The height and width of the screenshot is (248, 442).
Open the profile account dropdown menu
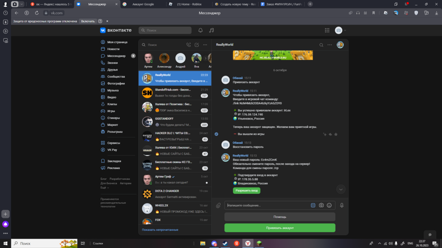tap(340, 30)
